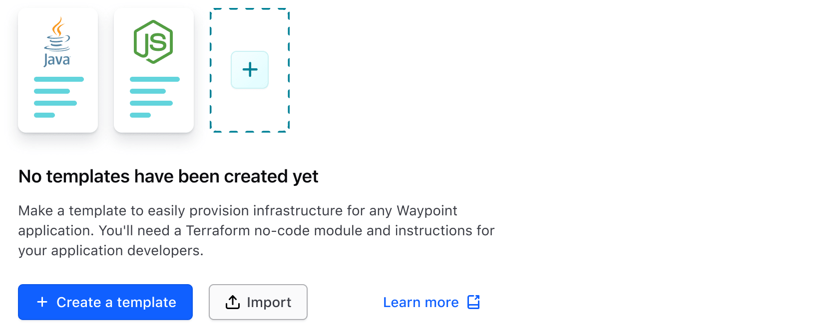Click the upload icon in the Import button
The image size is (835, 328).
pos(233,302)
